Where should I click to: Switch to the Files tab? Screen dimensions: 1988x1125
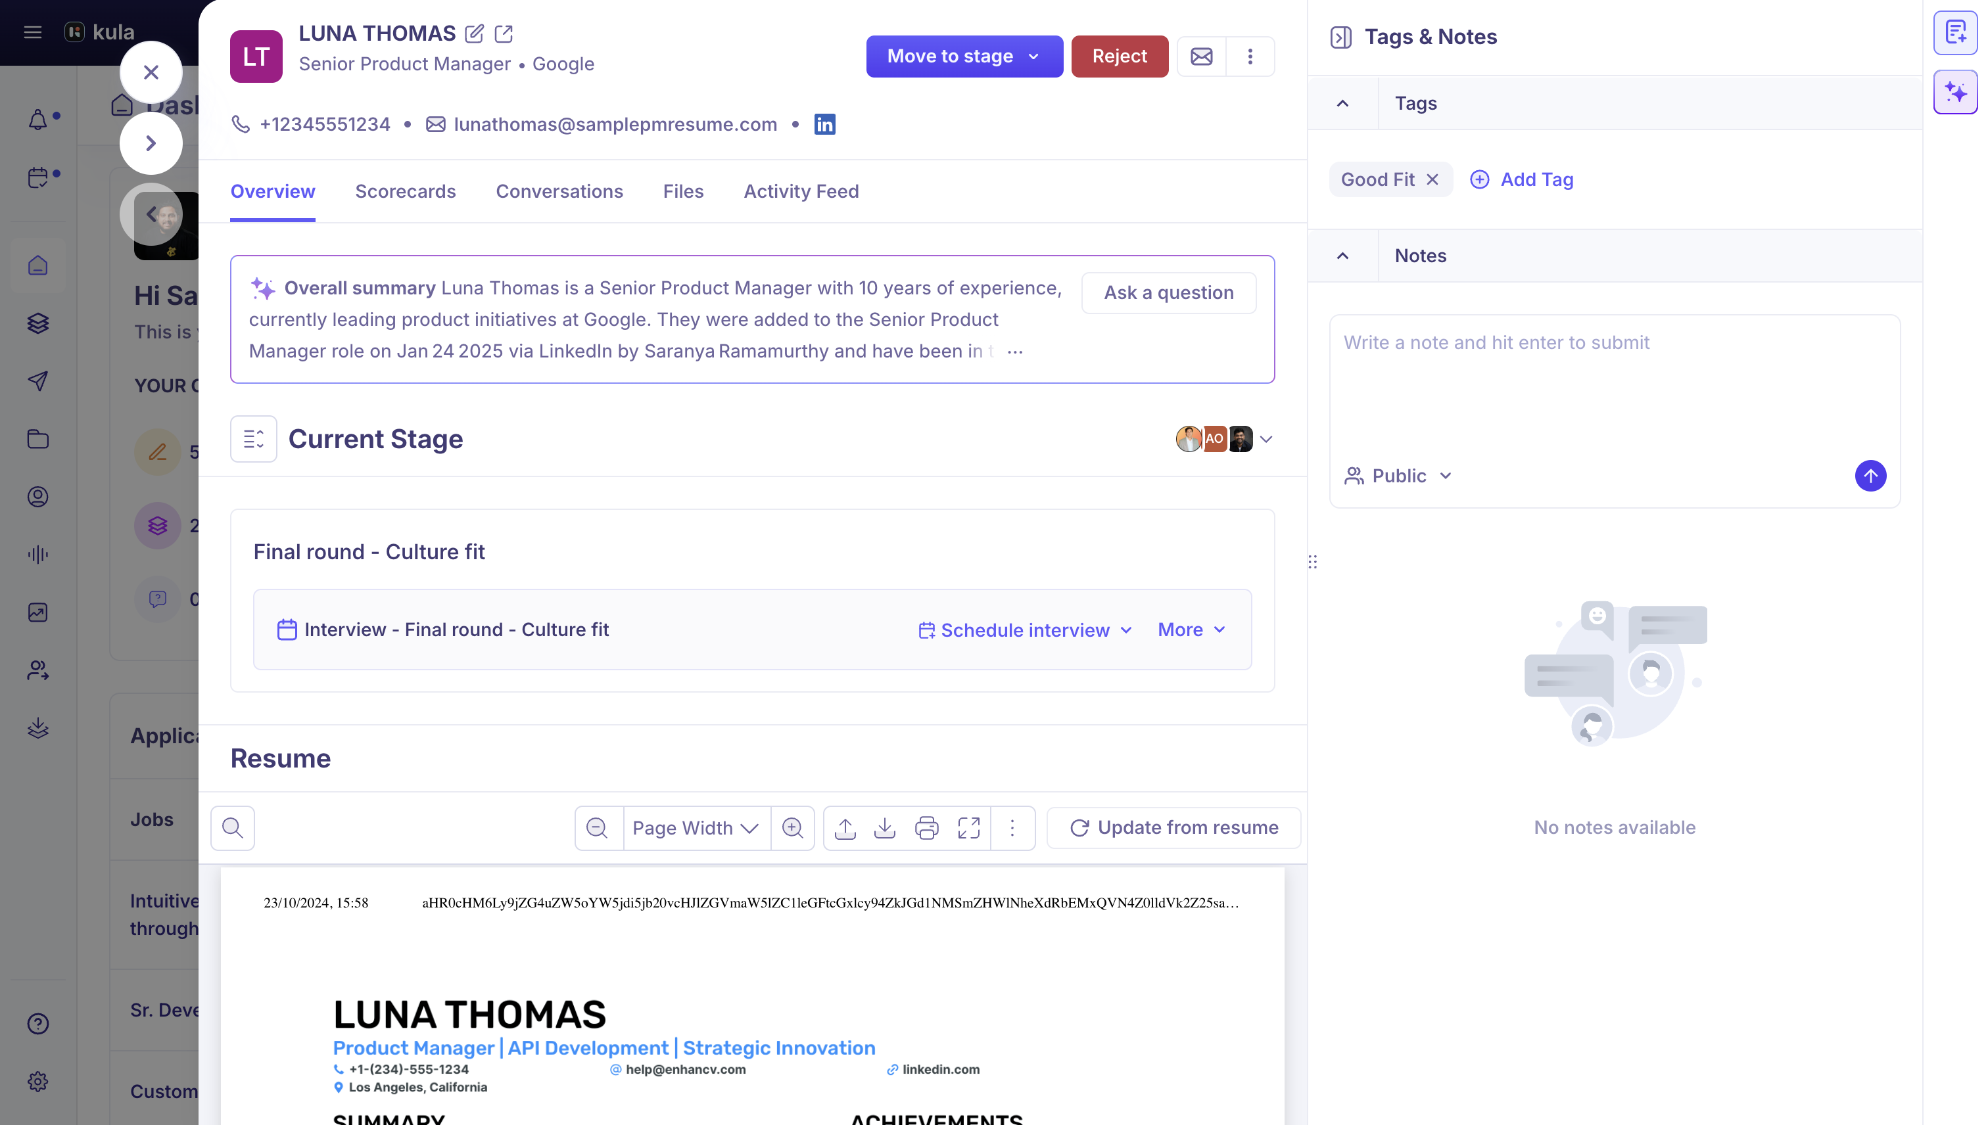click(x=683, y=191)
